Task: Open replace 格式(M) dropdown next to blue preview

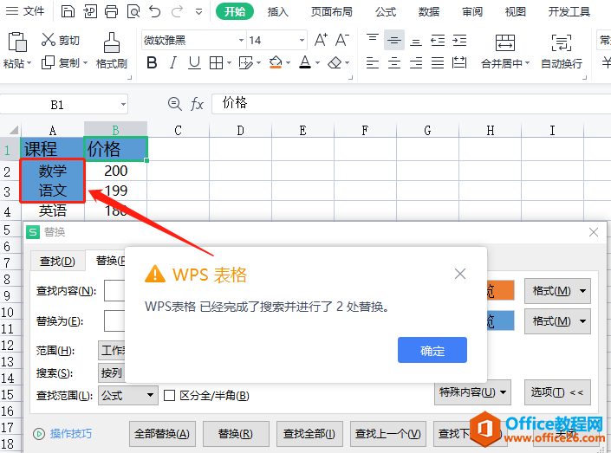Action: [557, 321]
